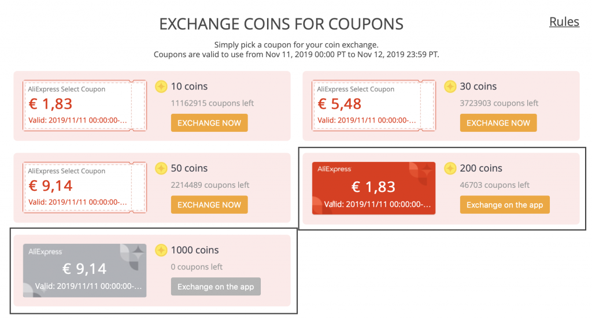Exchange now for the € 9,14 select coupon

pyautogui.click(x=209, y=205)
